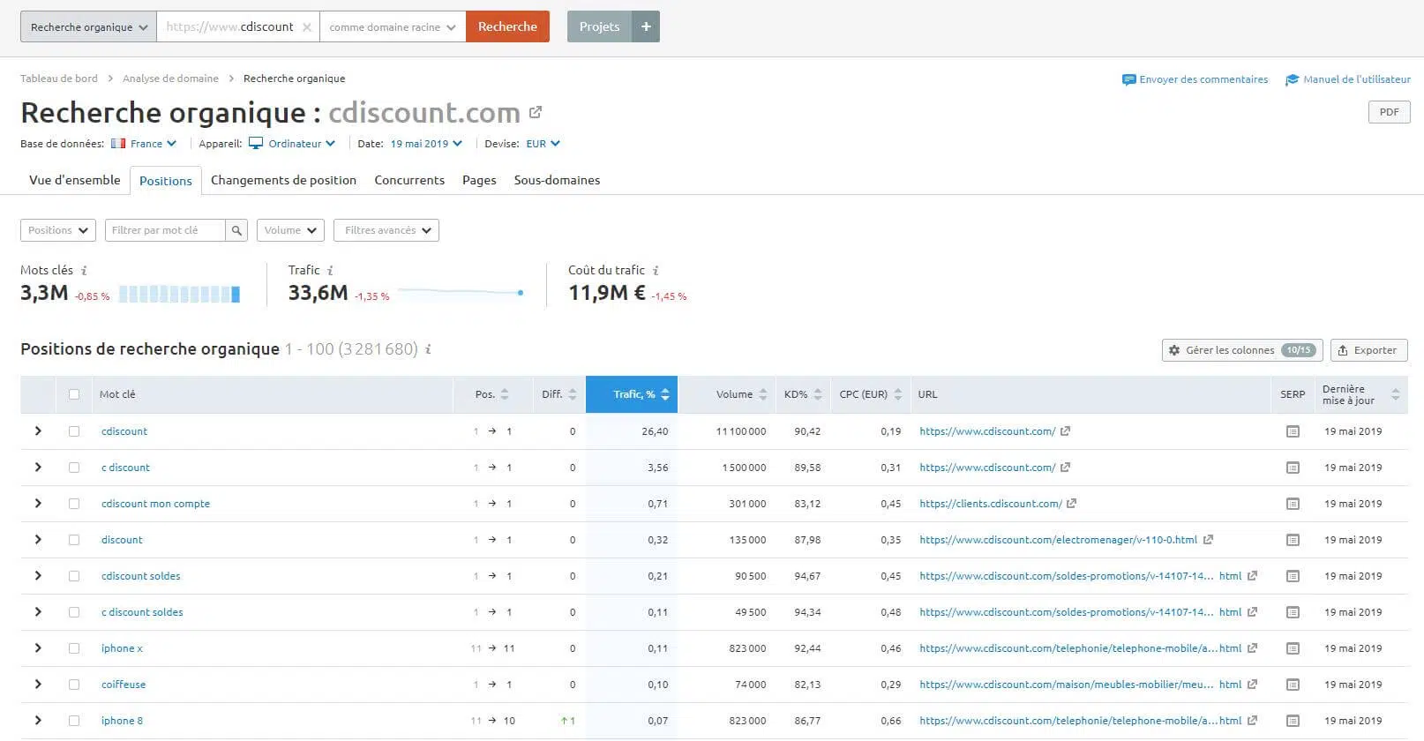Check the select-all checkbox in table header
1424x741 pixels.
coord(74,394)
